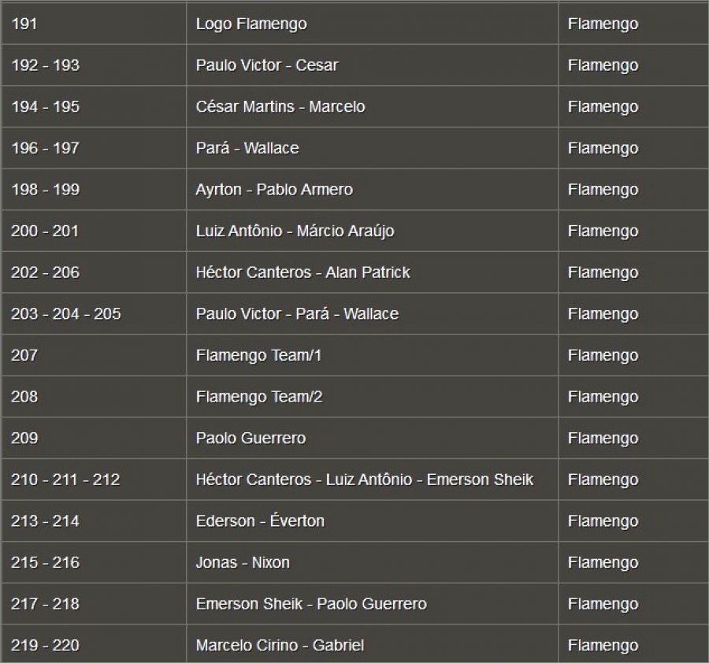Viewport: 709px width, 663px height.
Task: Click the 'César Martins - Marcelo' cell
Action: [280, 107]
